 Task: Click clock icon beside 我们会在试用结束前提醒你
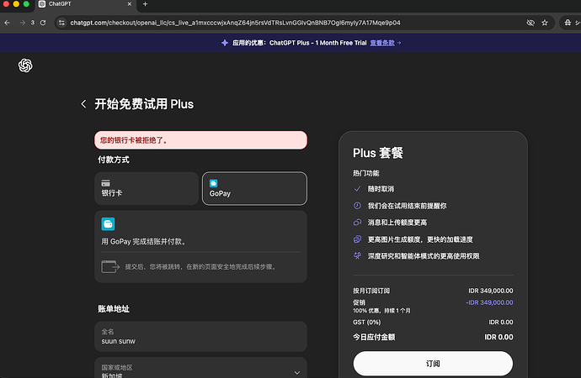tap(358, 206)
